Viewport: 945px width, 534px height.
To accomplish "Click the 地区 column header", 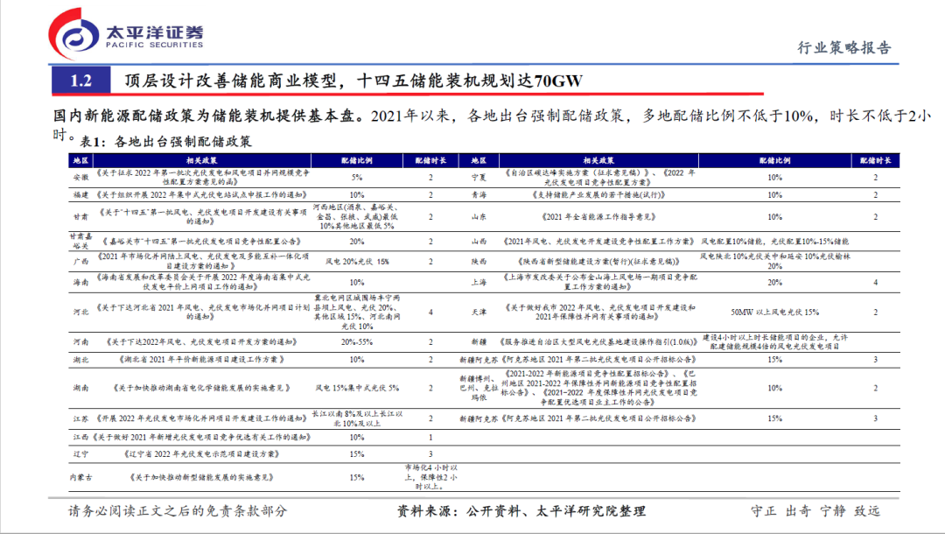I will tap(80, 159).
